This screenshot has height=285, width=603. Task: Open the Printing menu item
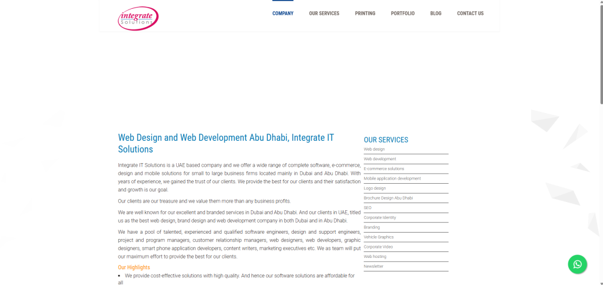[365, 14]
